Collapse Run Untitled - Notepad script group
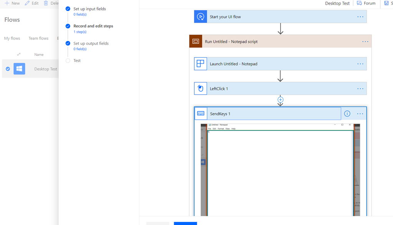 [x=281, y=41]
